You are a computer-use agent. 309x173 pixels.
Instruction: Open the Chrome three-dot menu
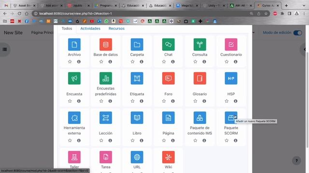point(304,13)
